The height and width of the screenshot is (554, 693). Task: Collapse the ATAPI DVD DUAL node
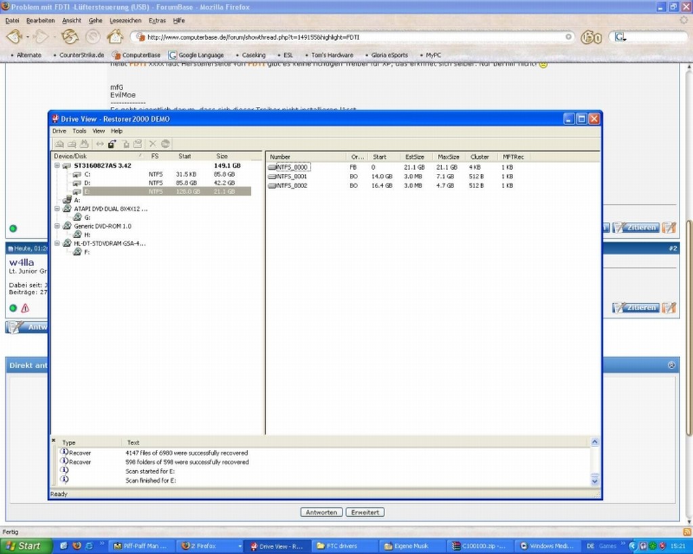(57, 208)
